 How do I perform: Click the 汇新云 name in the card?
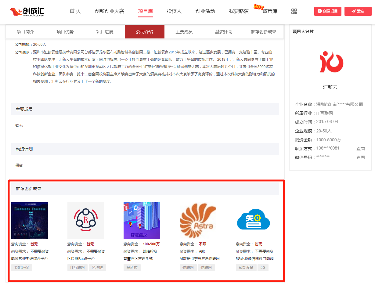[330, 87]
